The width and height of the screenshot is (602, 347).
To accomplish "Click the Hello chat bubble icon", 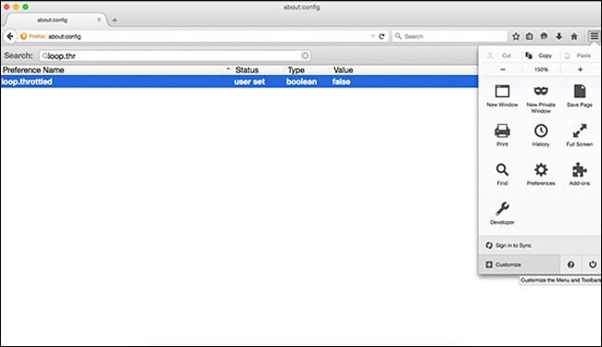I will tap(544, 36).
